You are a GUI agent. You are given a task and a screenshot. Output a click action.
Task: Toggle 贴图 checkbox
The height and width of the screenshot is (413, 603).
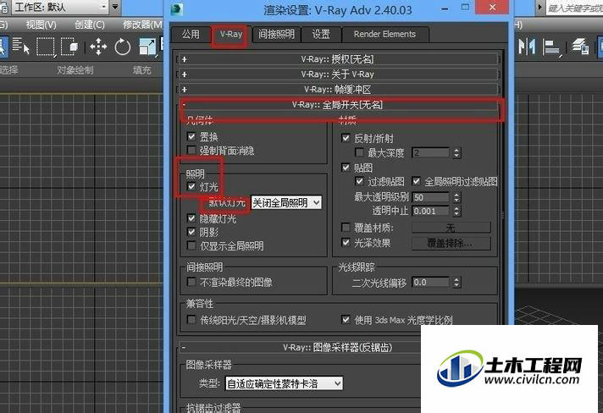click(x=346, y=168)
